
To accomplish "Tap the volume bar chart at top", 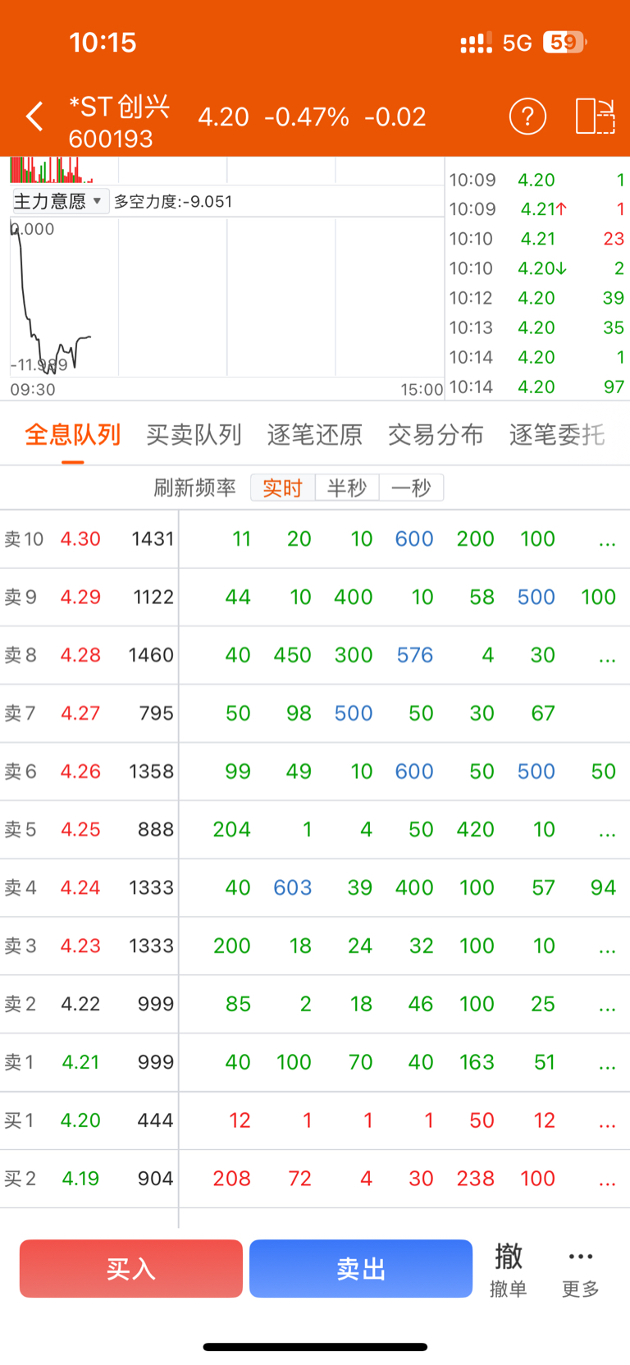I will click(x=227, y=170).
